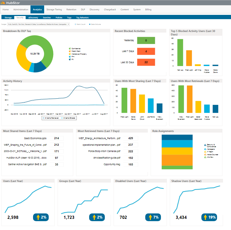This screenshot has width=231, height=230.
Task: Open the Content menu
Action: (x=125, y=9)
